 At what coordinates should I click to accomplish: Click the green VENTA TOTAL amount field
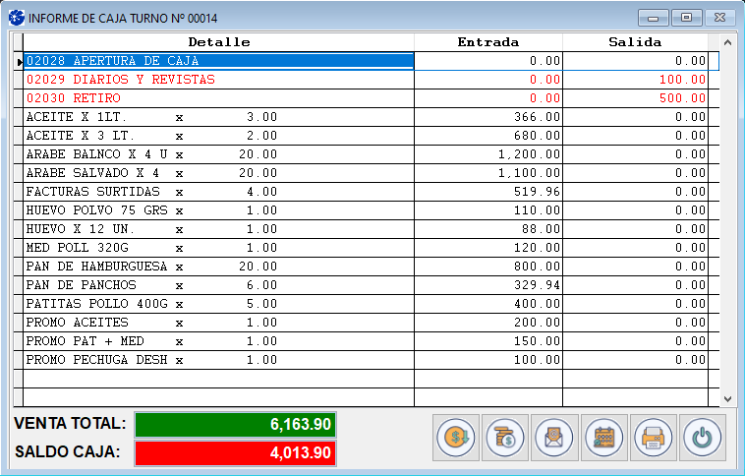tap(235, 425)
